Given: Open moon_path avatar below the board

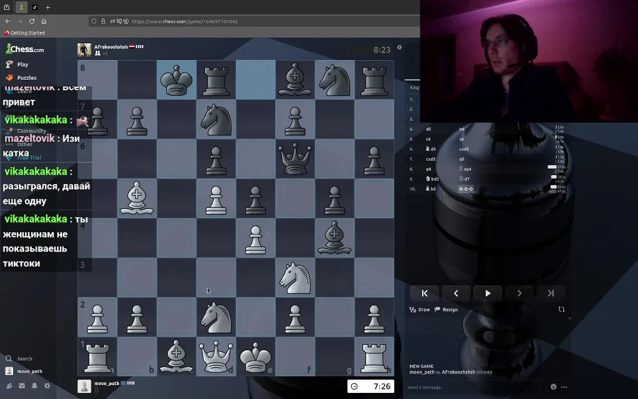Looking at the screenshot, I should (84, 386).
